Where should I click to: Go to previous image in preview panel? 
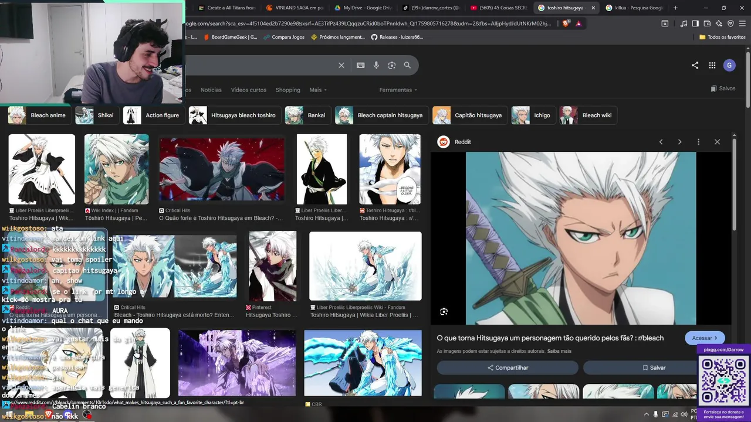point(661,142)
